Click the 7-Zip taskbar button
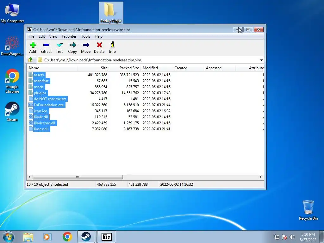This screenshot has width=324, height=243. pyautogui.click(x=107, y=237)
